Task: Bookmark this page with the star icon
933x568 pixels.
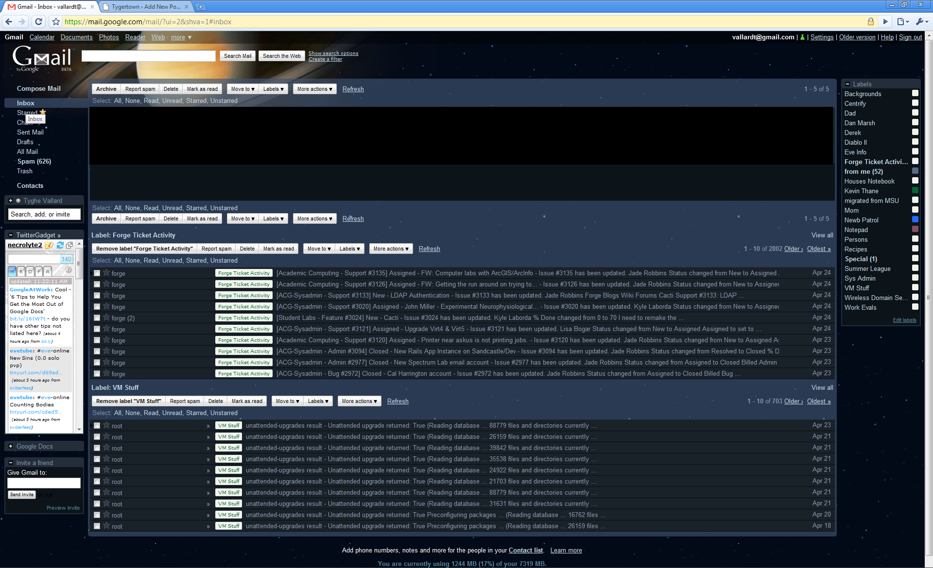Action: [56, 21]
